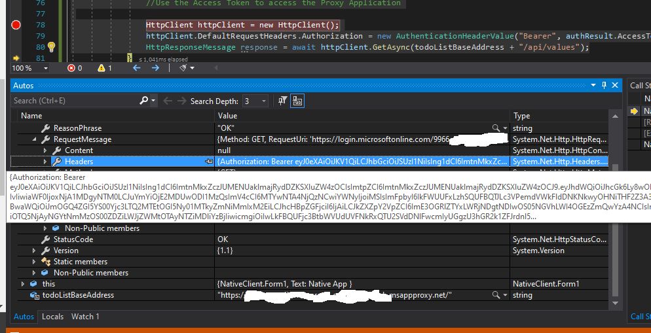Expand the Headers node
This screenshot has height=333, width=651.
pos(45,162)
